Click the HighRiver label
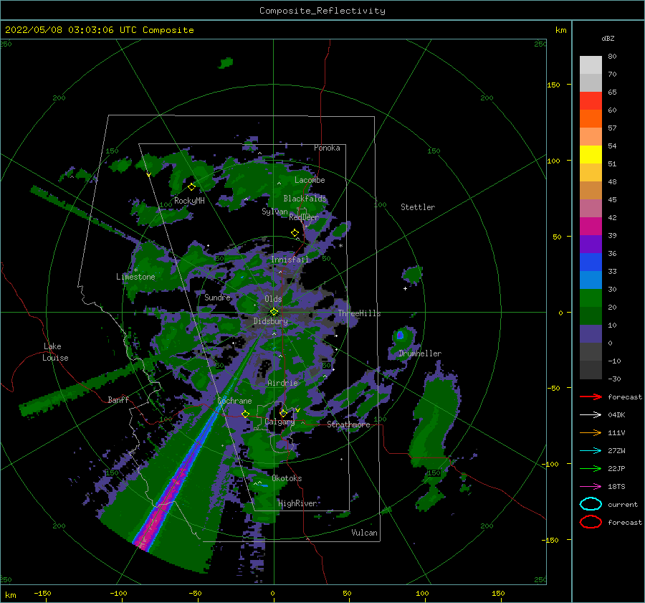This screenshot has height=603, width=645. point(297,503)
